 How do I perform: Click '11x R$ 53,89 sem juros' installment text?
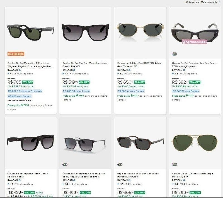185,86
